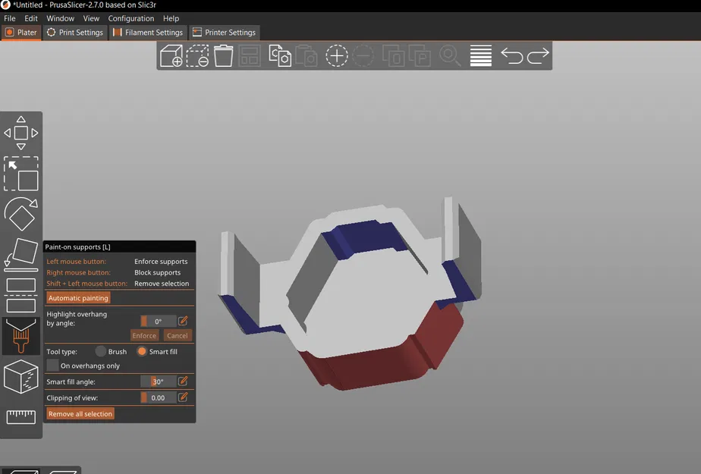Enable On overhangs only checkbox
This screenshot has height=474, width=701.
pyautogui.click(x=53, y=366)
